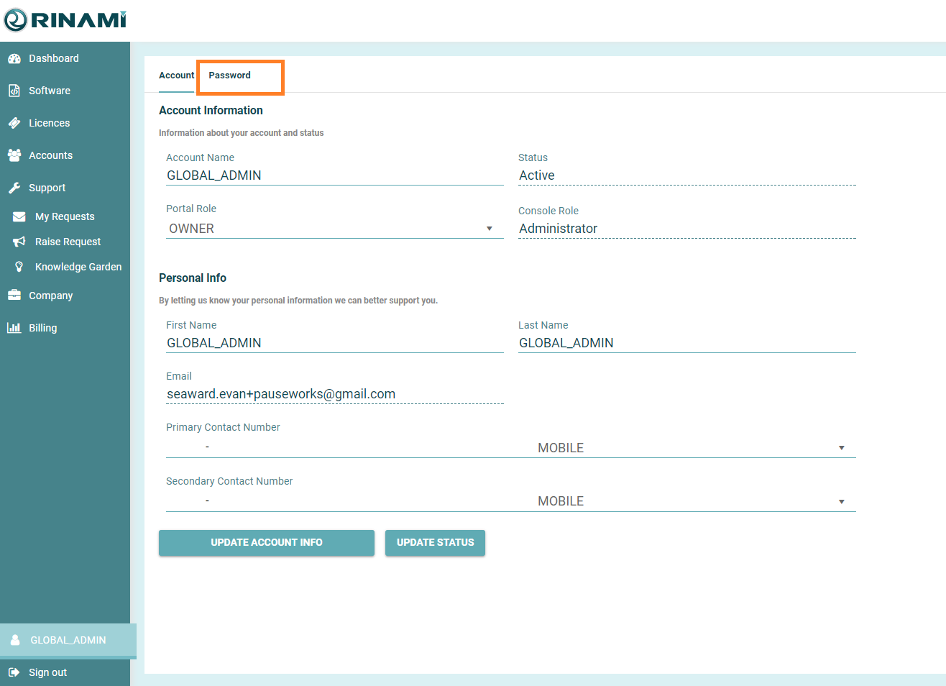Click the My Requests envelope icon
946x686 pixels.
19,216
